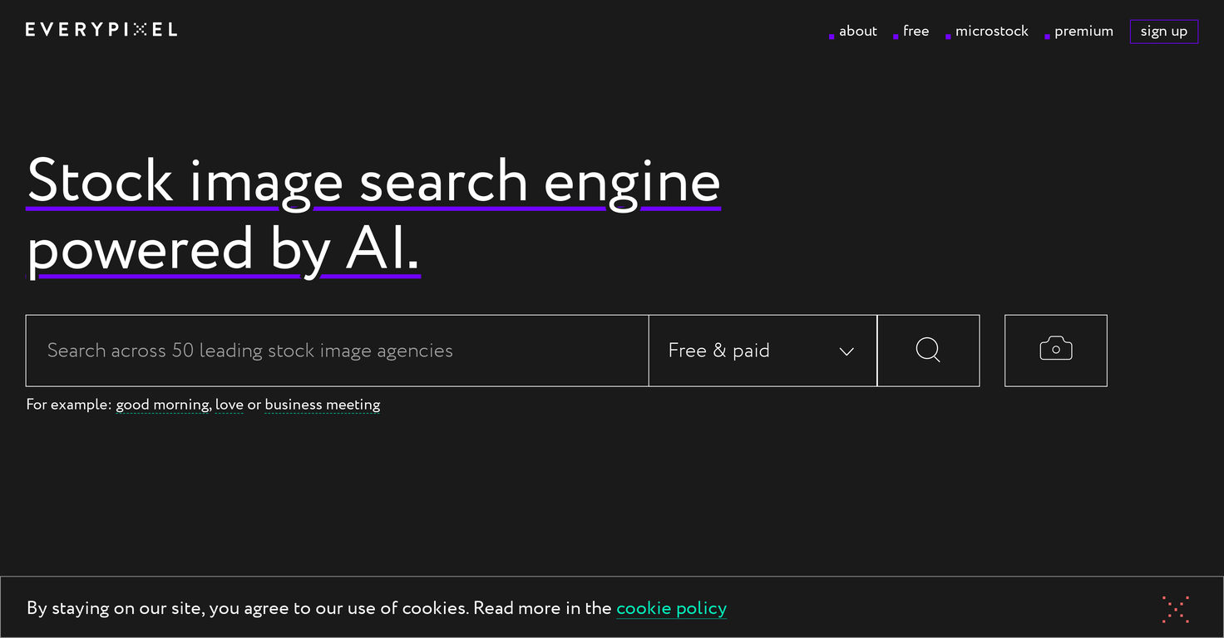The image size is (1224, 638).
Task: Open the premium navigation item
Action: [x=1083, y=32]
